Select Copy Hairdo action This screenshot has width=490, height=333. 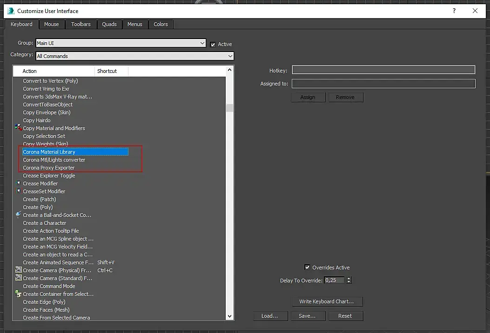37,120
